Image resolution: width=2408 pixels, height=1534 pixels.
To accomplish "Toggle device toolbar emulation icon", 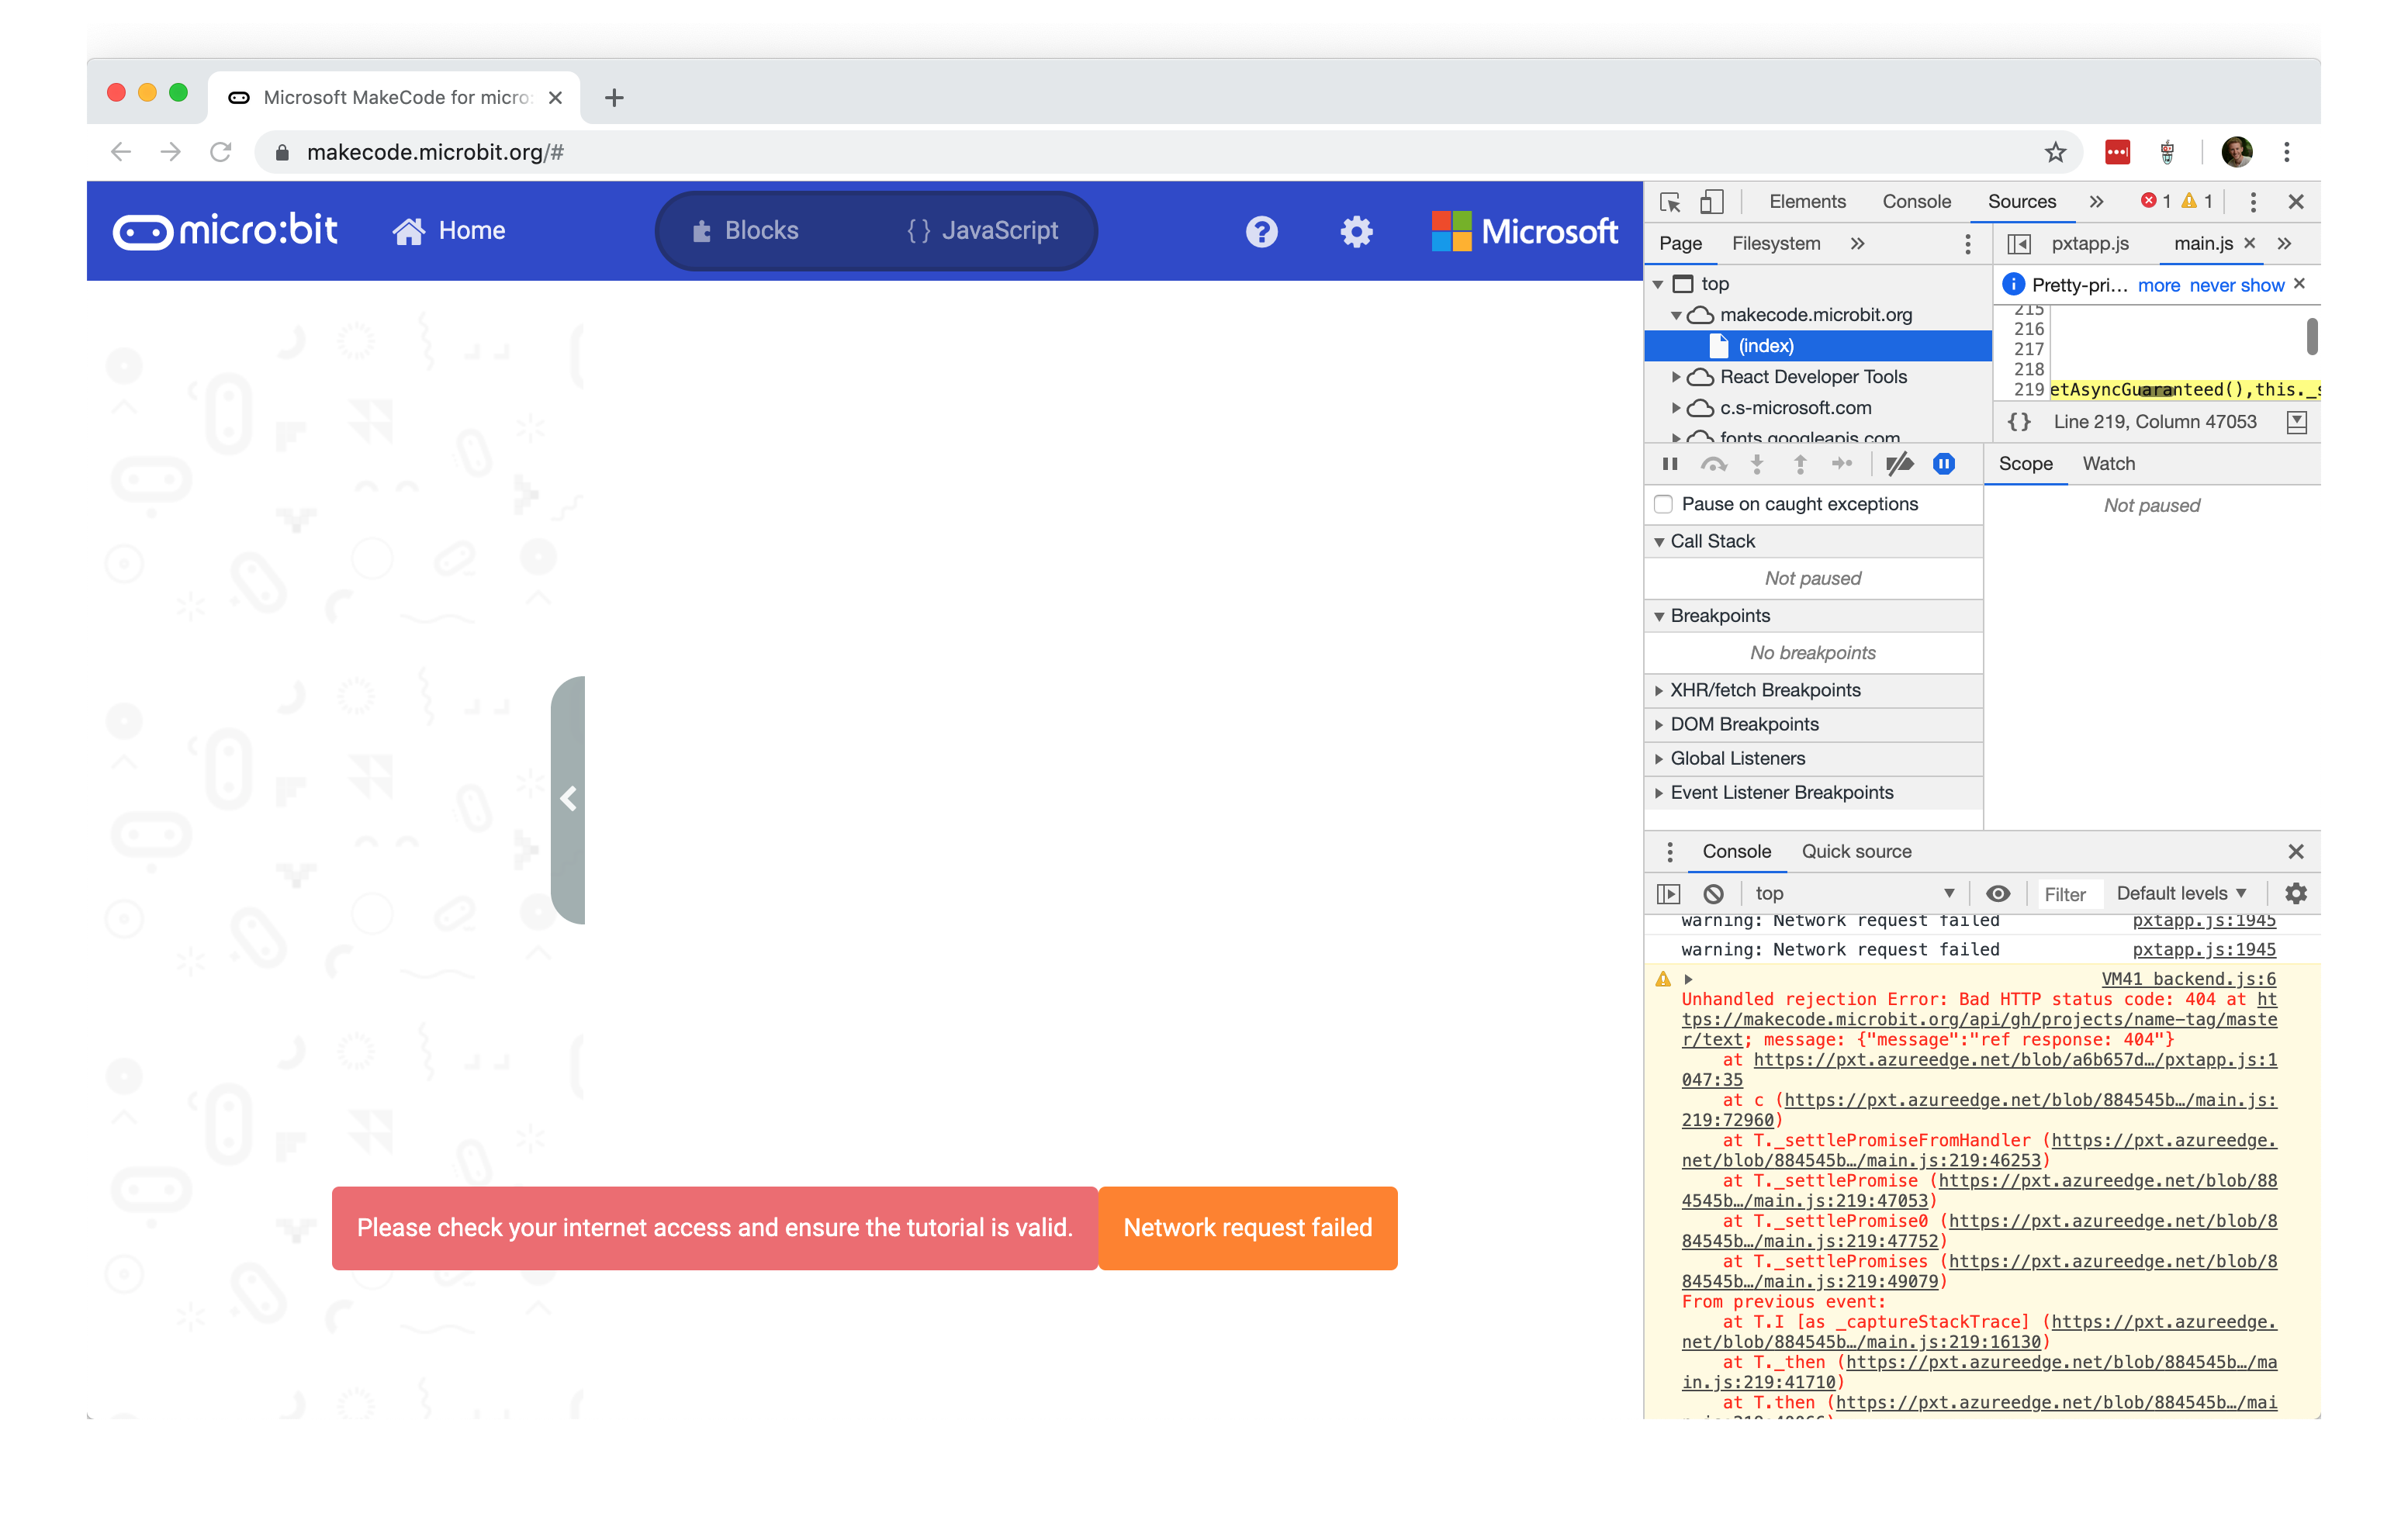I will pyautogui.click(x=1712, y=201).
